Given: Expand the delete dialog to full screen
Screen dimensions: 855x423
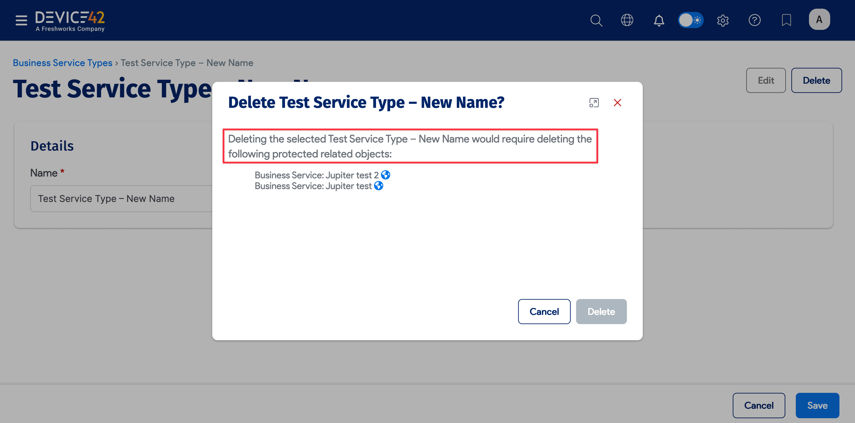Looking at the screenshot, I should (x=594, y=102).
